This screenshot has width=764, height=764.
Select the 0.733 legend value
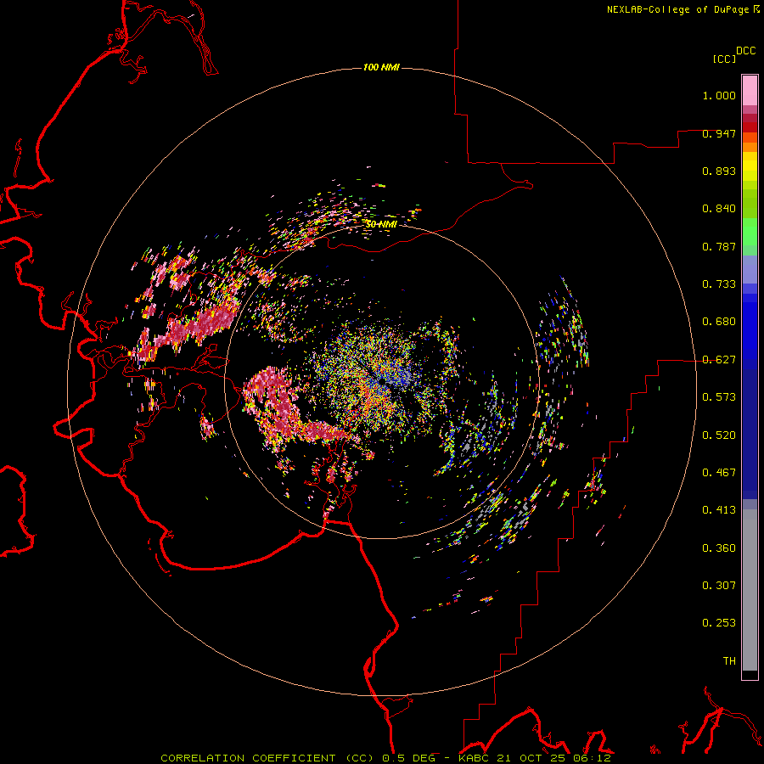click(x=719, y=284)
